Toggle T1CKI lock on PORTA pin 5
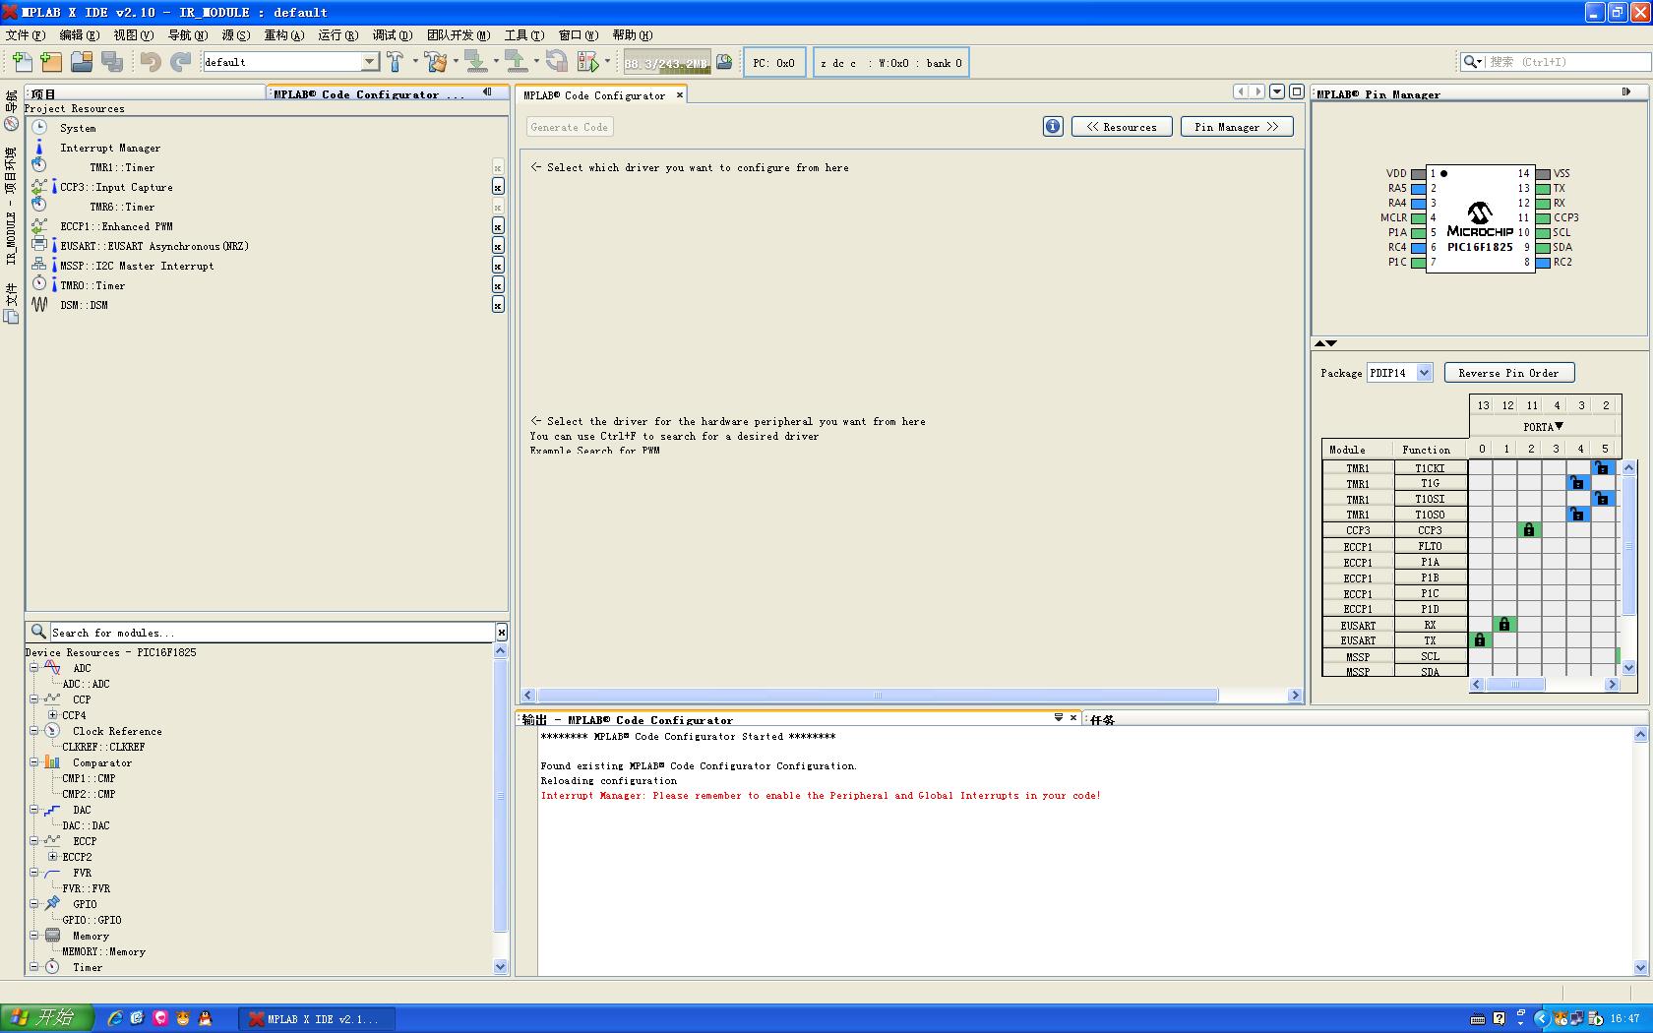This screenshot has width=1653, height=1033. pyautogui.click(x=1603, y=468)
